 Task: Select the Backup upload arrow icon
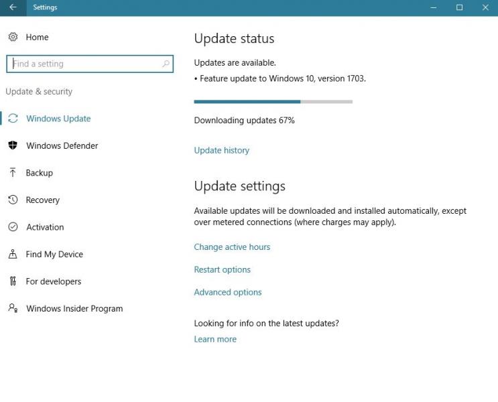(x=13, y=173)
